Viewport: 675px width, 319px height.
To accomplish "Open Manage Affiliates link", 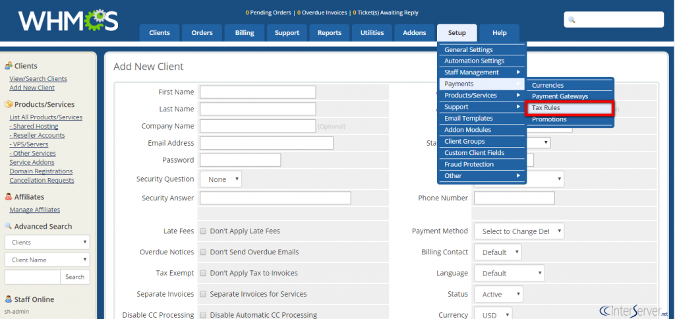I will [35, 210].
